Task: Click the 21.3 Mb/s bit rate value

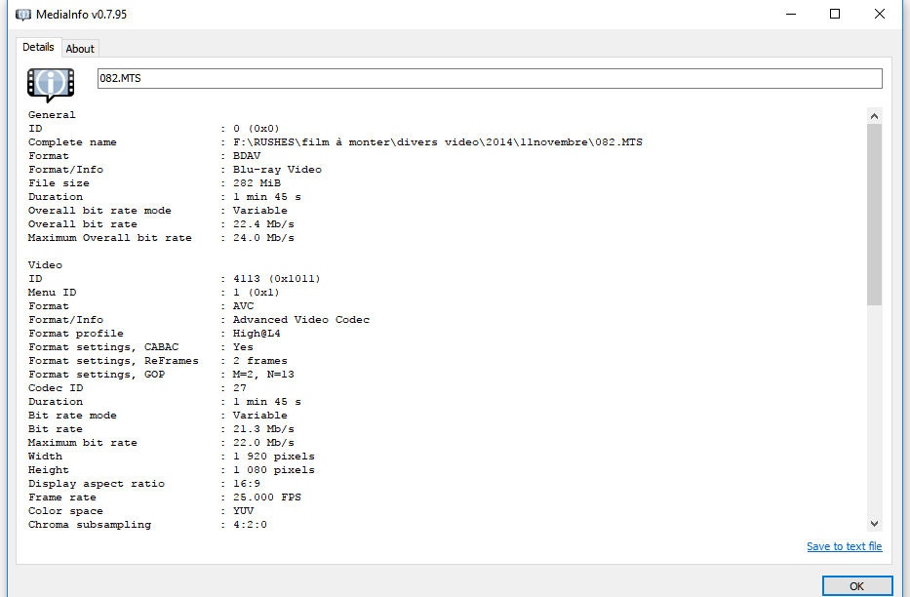Action: [263, 429]
